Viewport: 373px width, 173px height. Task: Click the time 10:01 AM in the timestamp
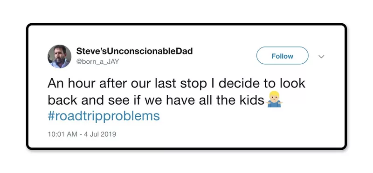click(62, 134)
